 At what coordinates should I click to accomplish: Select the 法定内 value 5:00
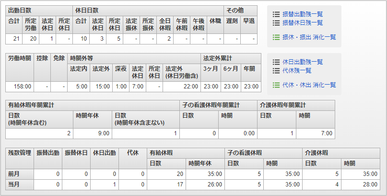(79, 87)
